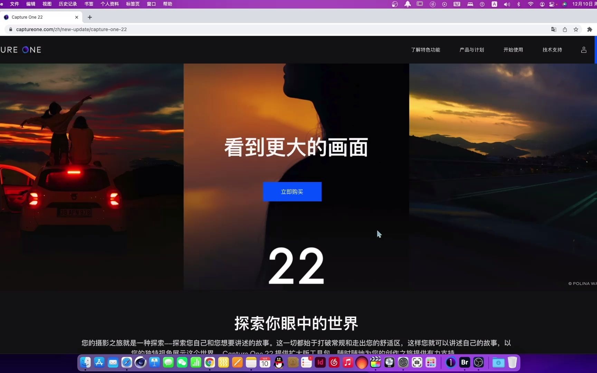The image size is (597, 373).
Task: Open Launchpad from the dock
Action: coord(431,363)
